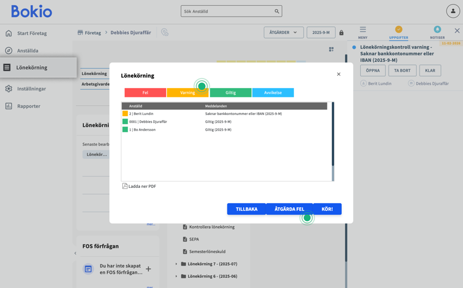The image size is (463, 288).
Task: Toggle the green Giltig filter
Action: coord(230,93)
